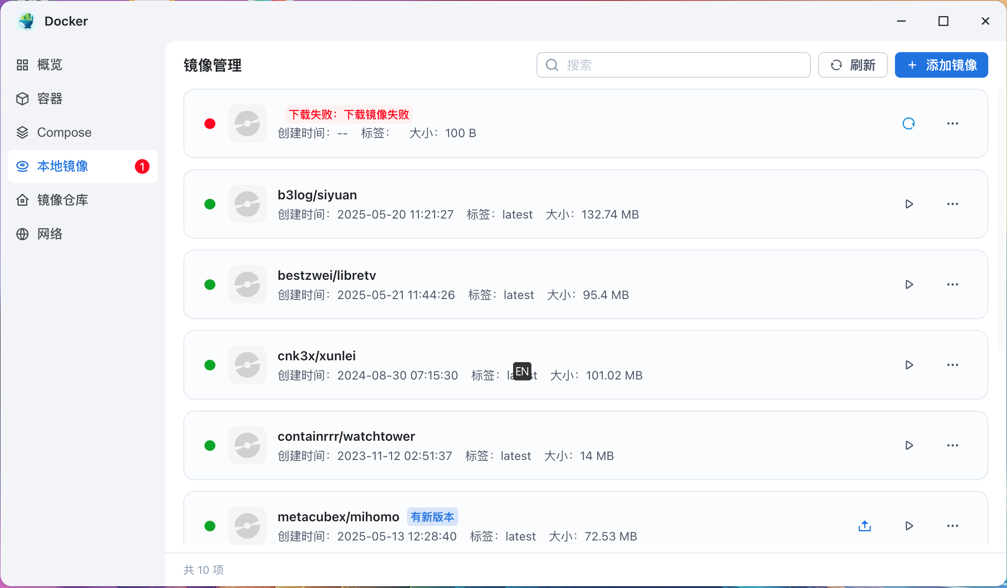Viewport: 1007px width, 588px height.
Task: Click the green status dot of cnk3x/xunlei
Action: click(x=210, y=365)
